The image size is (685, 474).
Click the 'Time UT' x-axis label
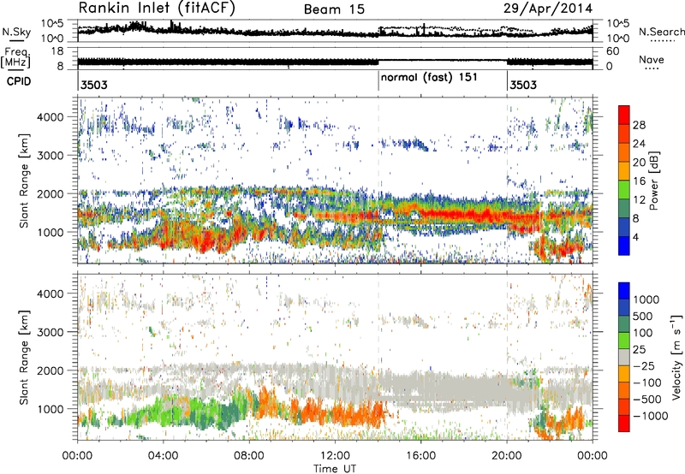tap(335, 469)
